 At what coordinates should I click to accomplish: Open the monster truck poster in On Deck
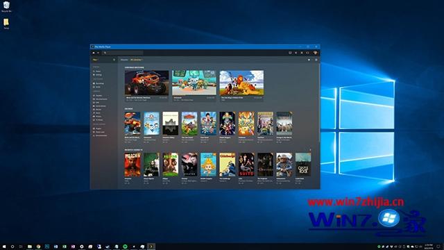pos(133,124)
